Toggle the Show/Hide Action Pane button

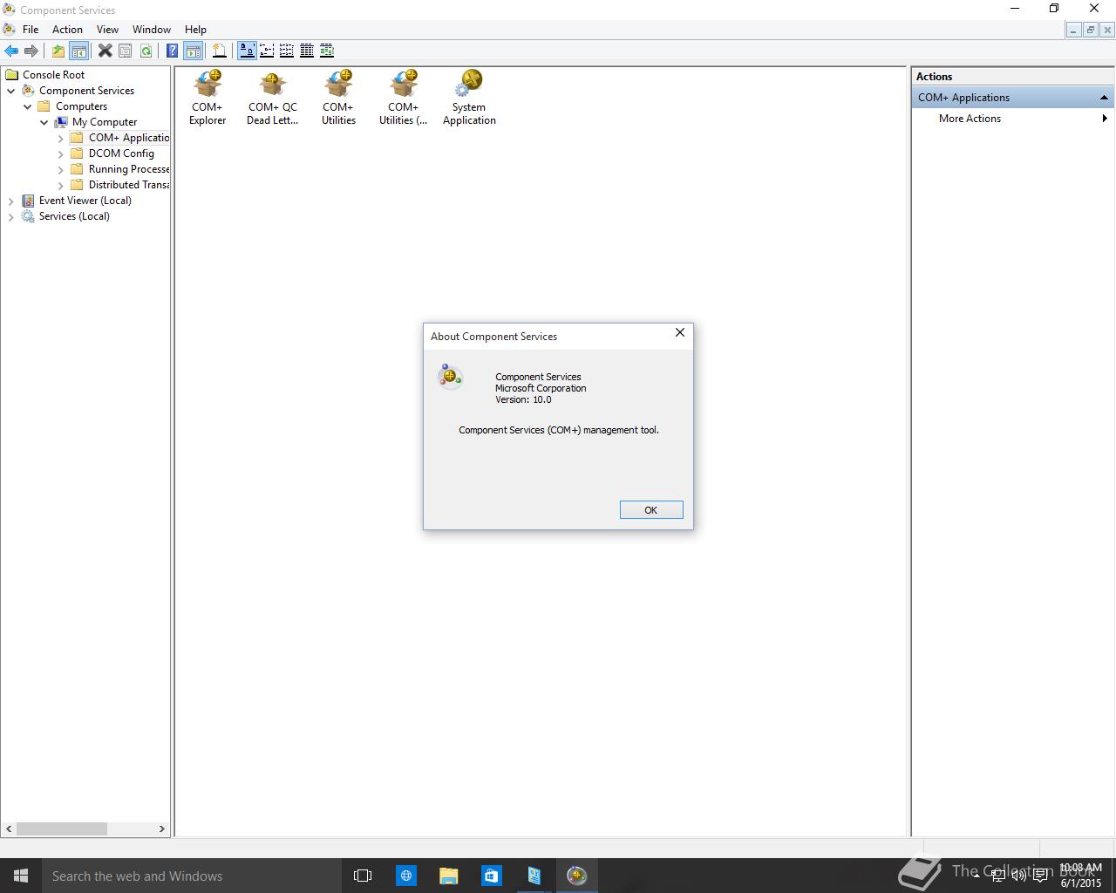coord(193,51)
